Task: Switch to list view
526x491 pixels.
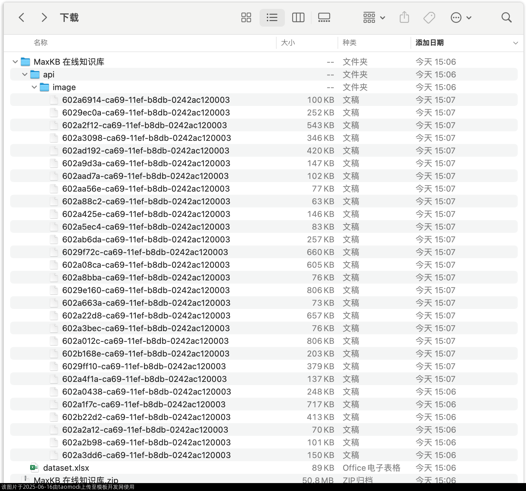Action: pyautogui.click(x=272, y=17)
